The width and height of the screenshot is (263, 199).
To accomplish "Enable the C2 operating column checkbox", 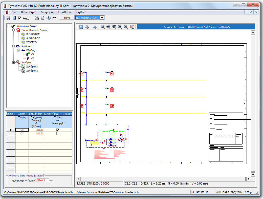I will tap(58, 133).
